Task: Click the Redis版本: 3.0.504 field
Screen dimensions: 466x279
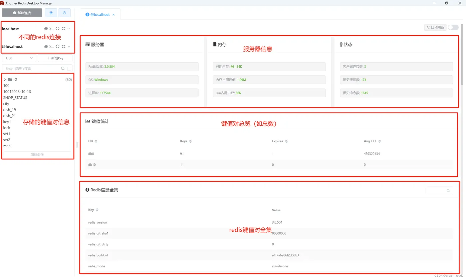Action: tap(142, 67)
